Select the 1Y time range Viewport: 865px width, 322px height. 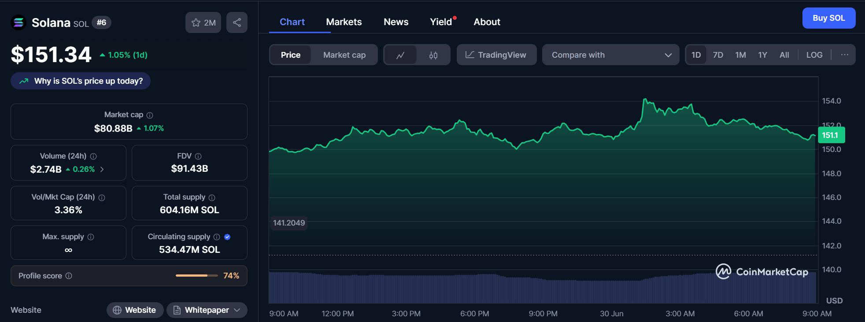coord(762,55)
